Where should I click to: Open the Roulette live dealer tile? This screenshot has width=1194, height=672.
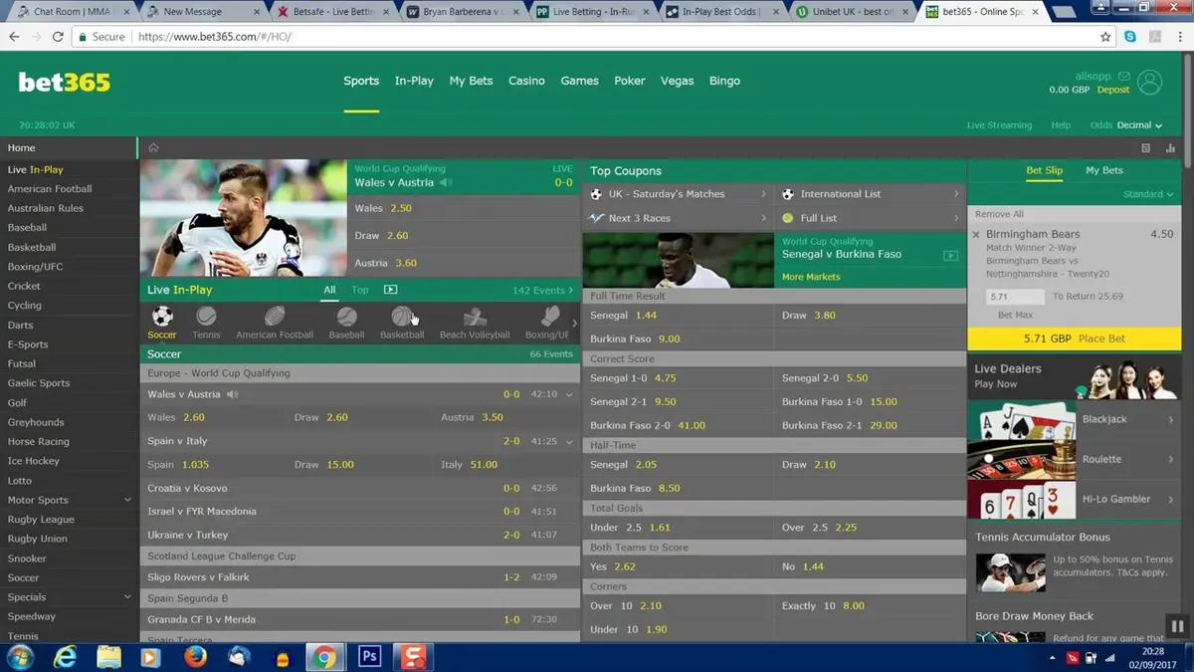coord(1074,460)
